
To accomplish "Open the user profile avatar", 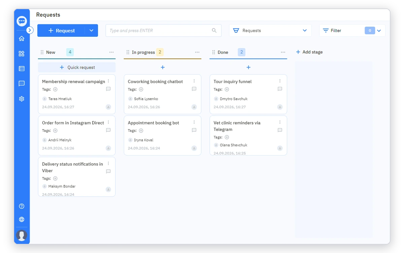I will coord(22,235).
